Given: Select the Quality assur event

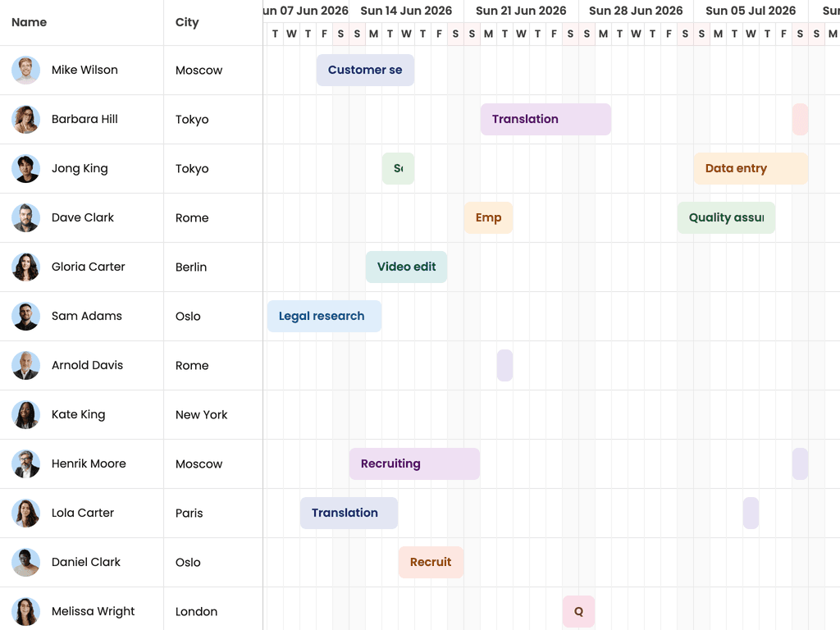Looking at the screenshot, I should click(x=727, y=218).
